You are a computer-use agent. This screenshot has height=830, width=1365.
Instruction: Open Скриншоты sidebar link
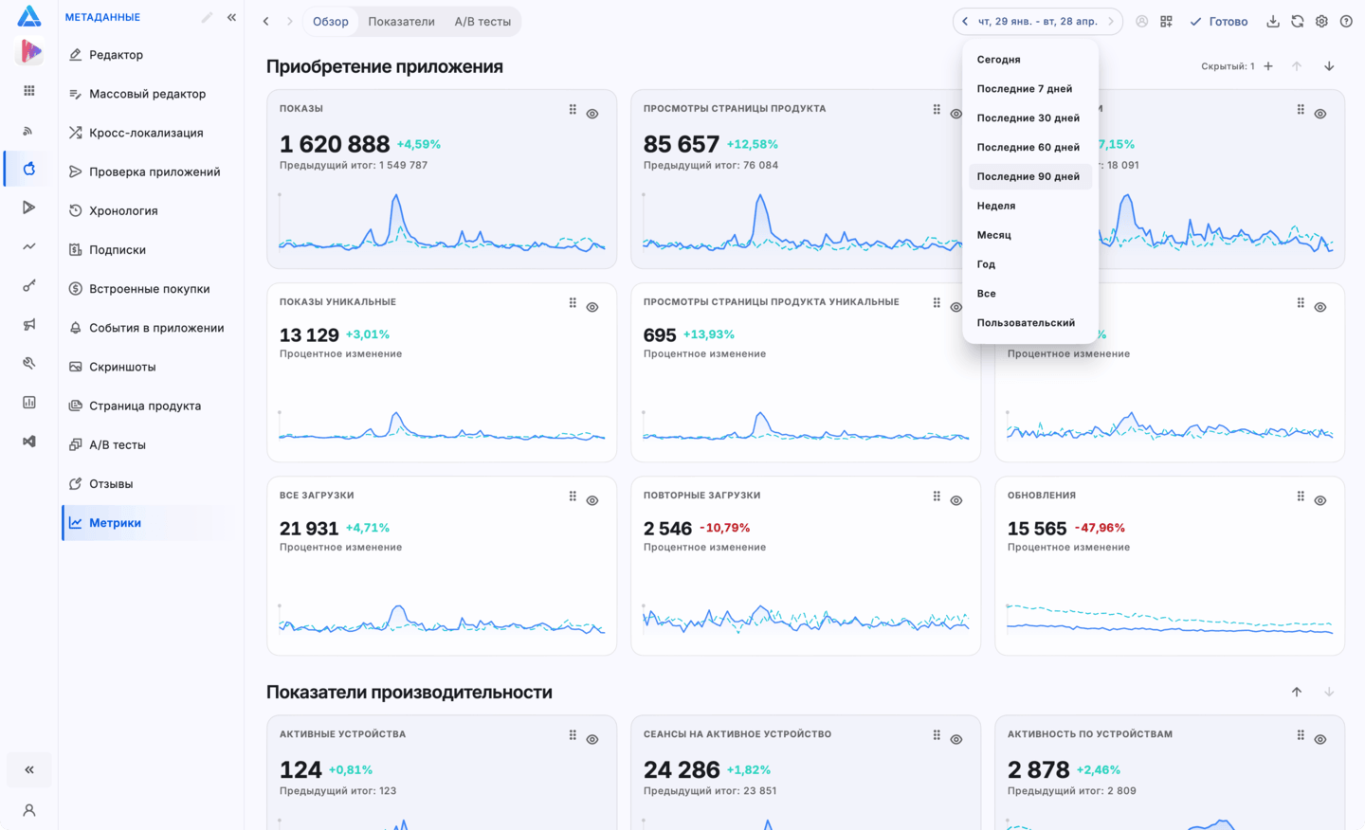click(147, 367)
